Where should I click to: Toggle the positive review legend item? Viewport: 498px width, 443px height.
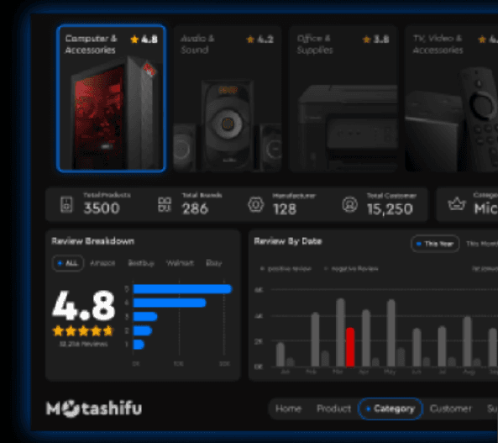pyautogui.click(x=286, y=269)
